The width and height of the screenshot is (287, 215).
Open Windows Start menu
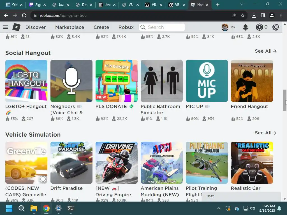coord(9,208)
